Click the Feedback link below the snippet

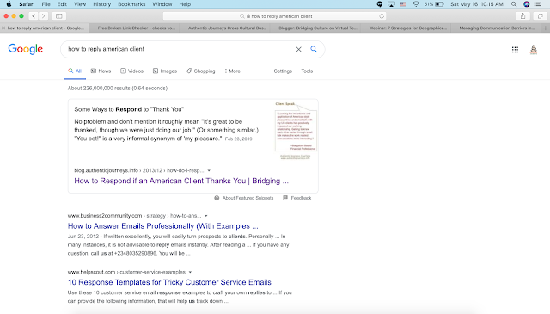[x=301, y=198]
